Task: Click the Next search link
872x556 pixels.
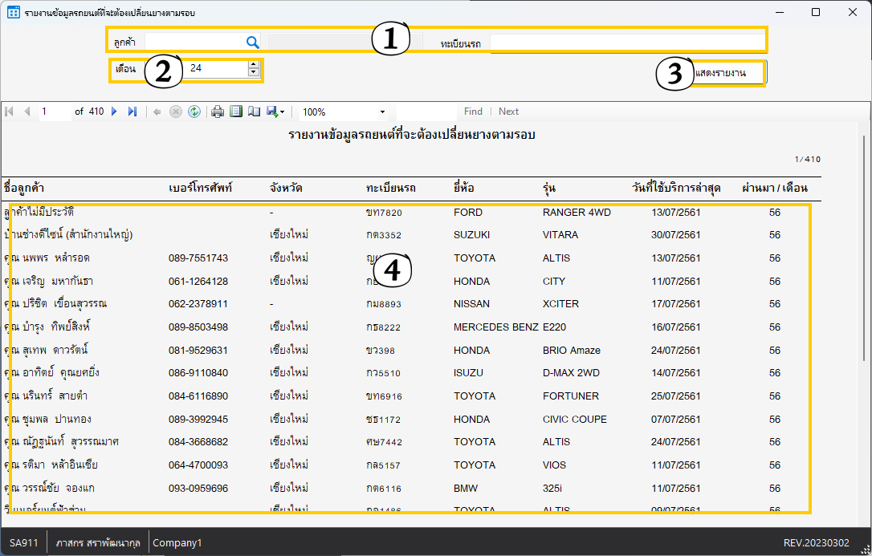Action: click(x=508, y=112)
